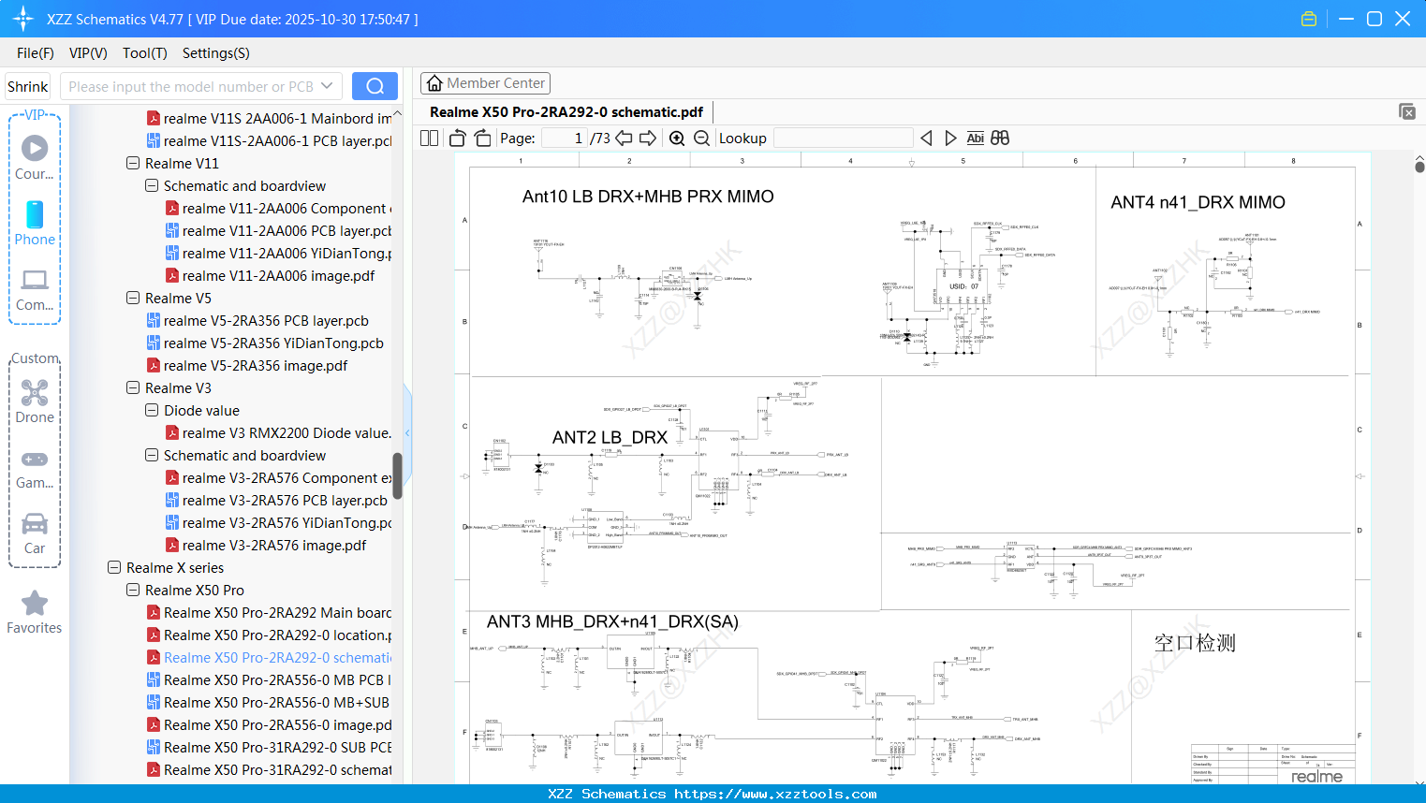
Task: Open the Car category
Action: coord(35,533)
